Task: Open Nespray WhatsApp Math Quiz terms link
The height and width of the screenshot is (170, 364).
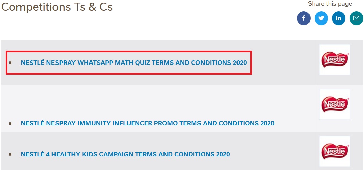Action: click(x=134, y=63)
